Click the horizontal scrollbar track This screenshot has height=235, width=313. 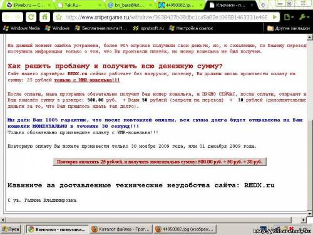pos(148,220)
